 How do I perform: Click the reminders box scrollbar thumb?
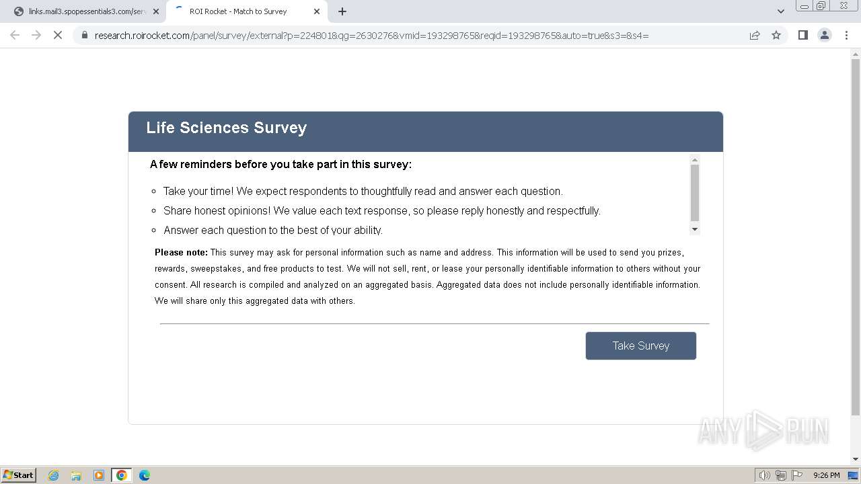695,192
